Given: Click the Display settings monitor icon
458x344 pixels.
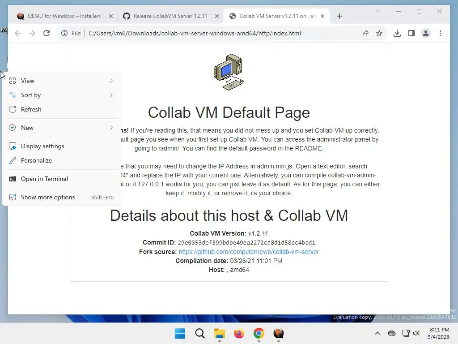Looking at the screenshot, I should (12, 146).
